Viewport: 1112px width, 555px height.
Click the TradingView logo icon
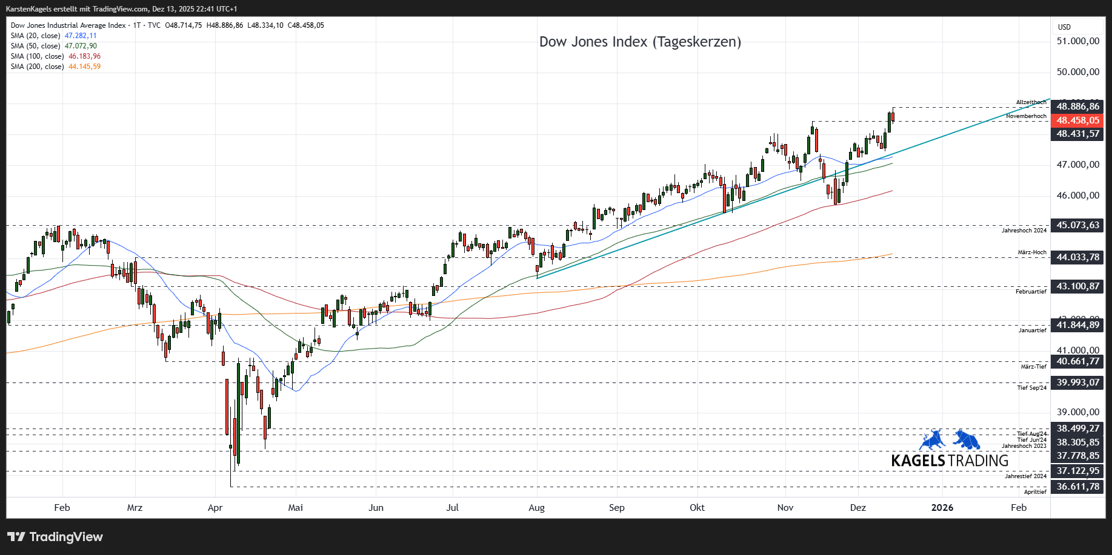pos(16,537)
